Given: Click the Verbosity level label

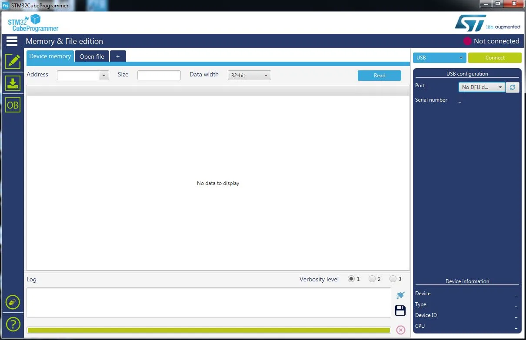Looking at the screenshot, I should click(319, 279).
